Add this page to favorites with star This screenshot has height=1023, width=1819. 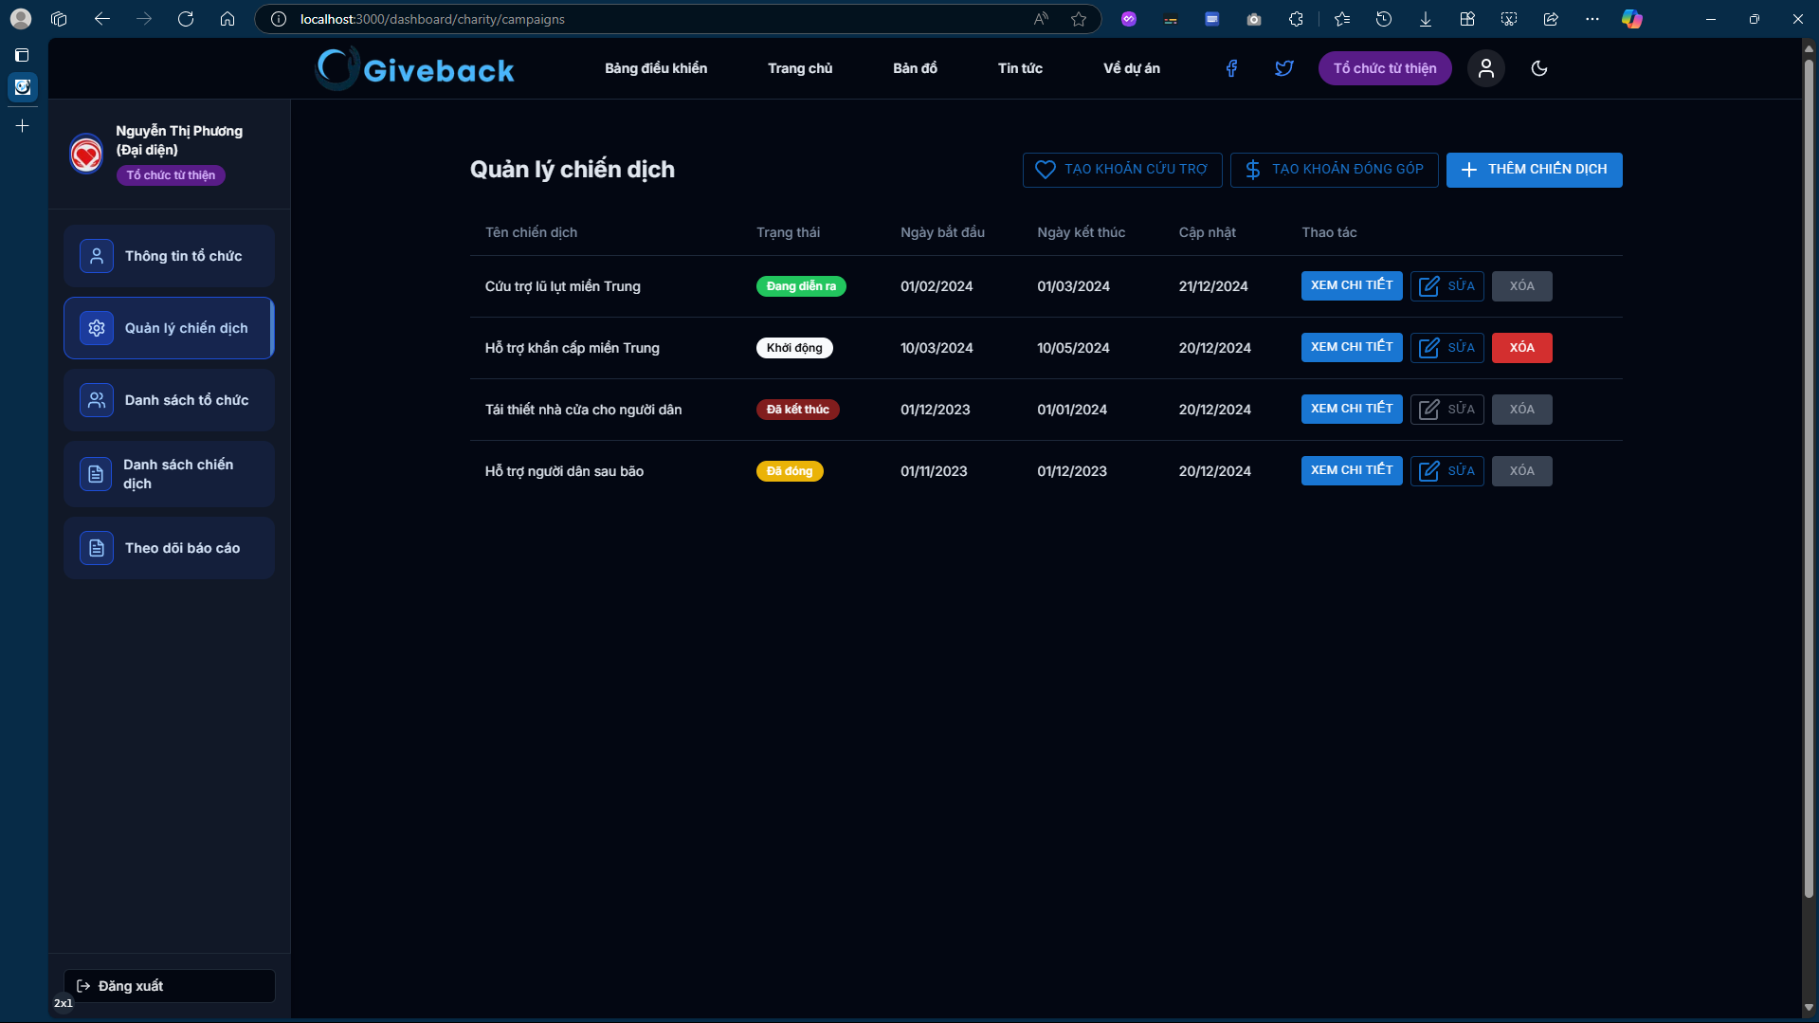coord(1079,19)
